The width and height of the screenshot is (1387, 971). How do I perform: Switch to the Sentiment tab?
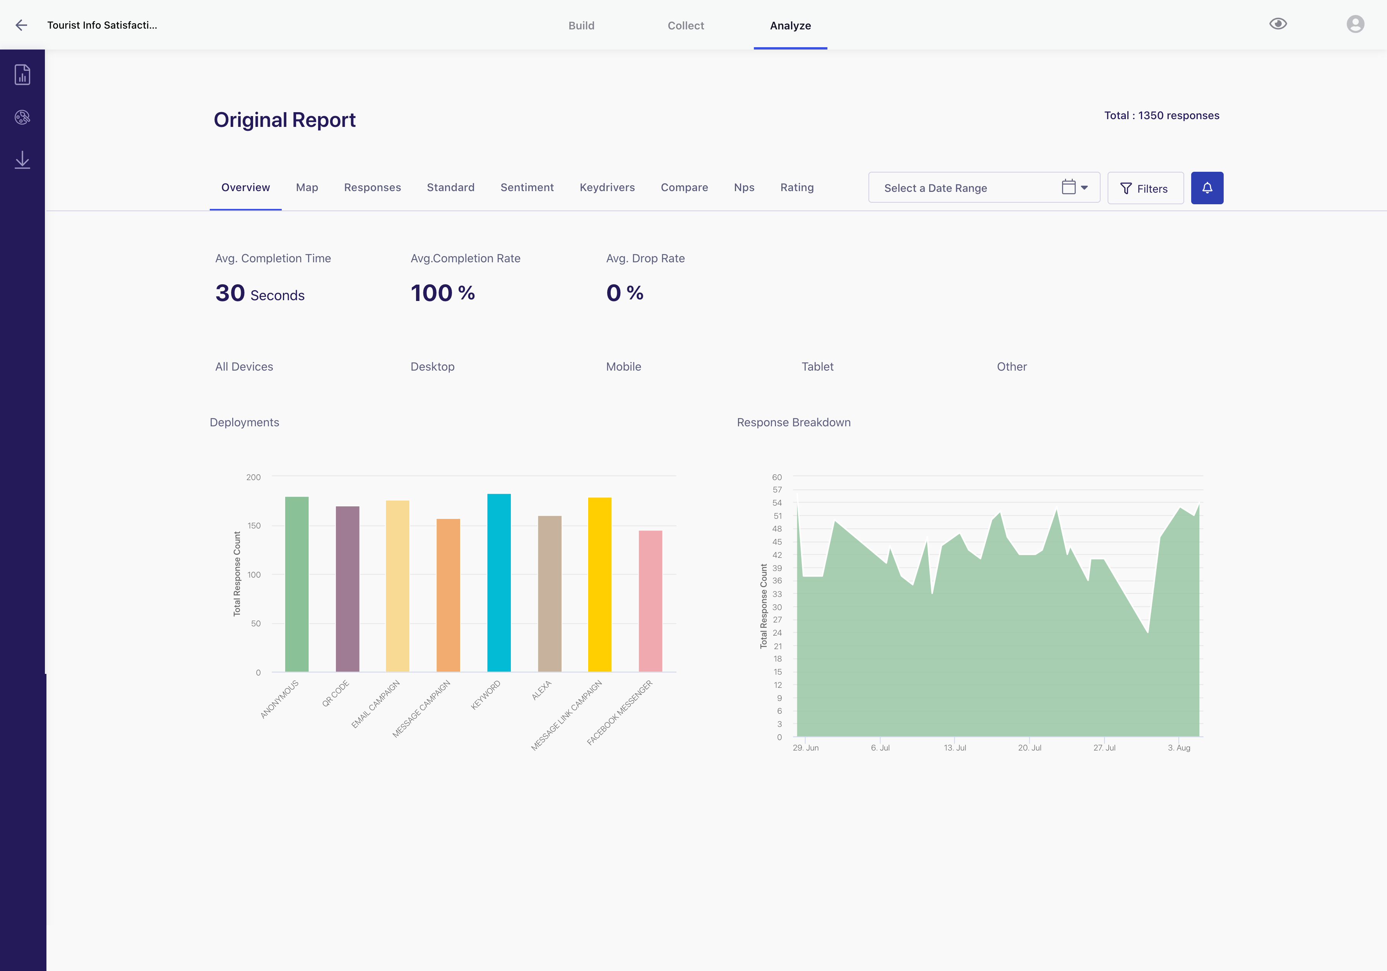coord(527,187)
